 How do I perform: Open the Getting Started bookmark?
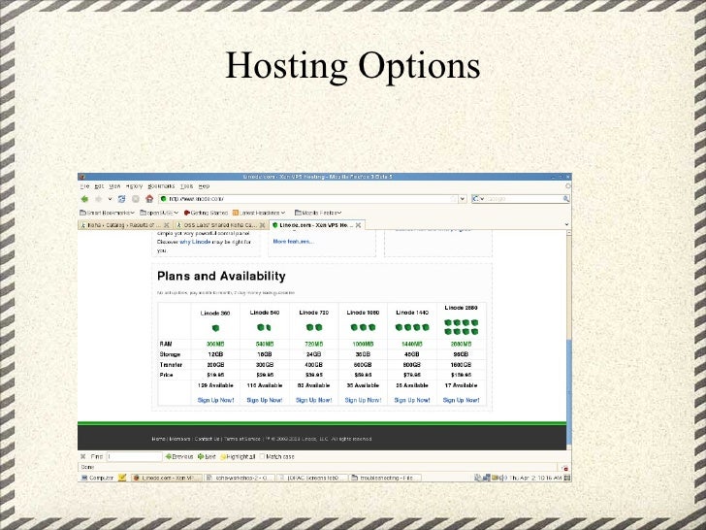[207, 213]
